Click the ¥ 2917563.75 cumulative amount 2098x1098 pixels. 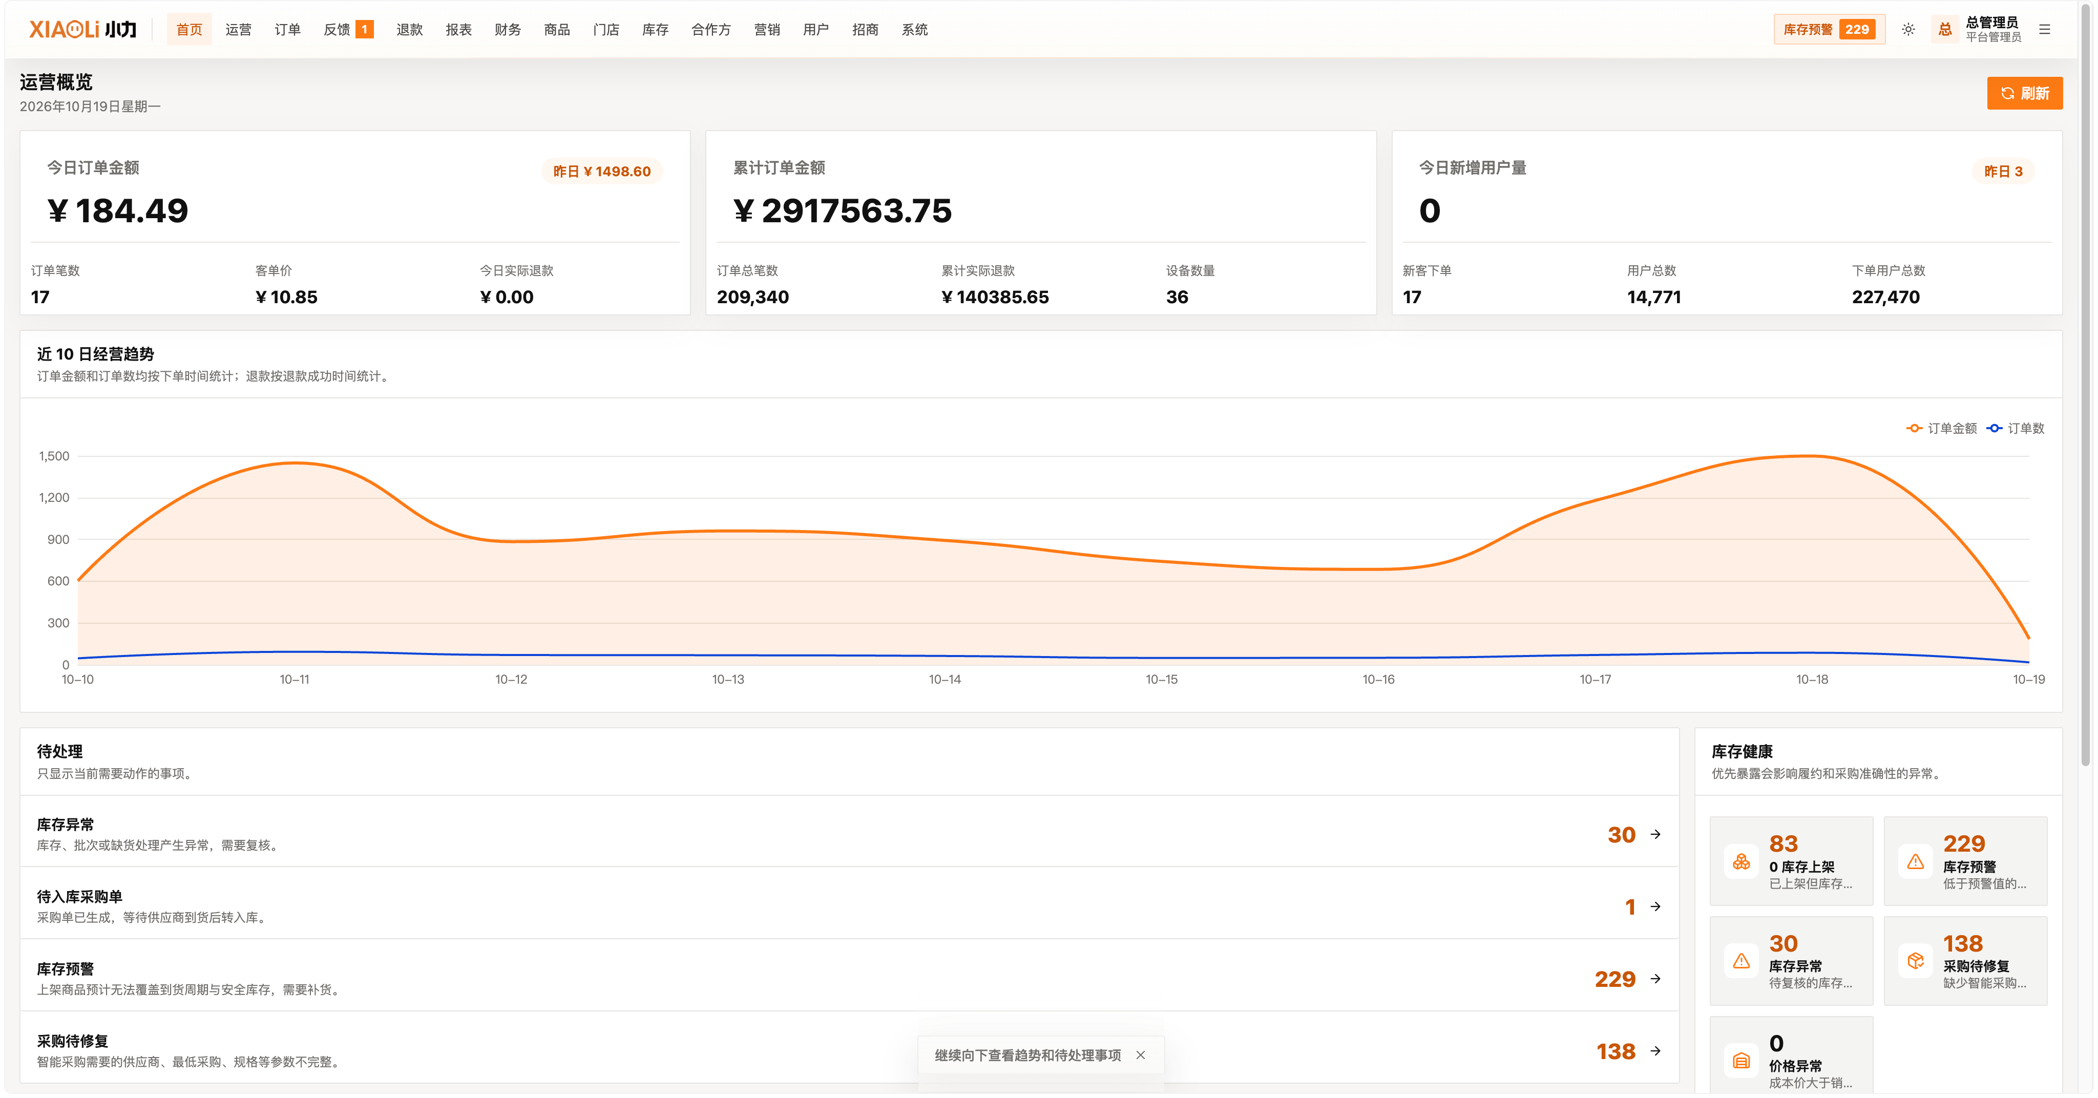click(x=842, y=211)
